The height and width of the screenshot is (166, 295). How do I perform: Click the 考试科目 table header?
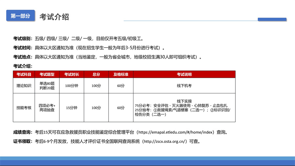coord(24,75)
